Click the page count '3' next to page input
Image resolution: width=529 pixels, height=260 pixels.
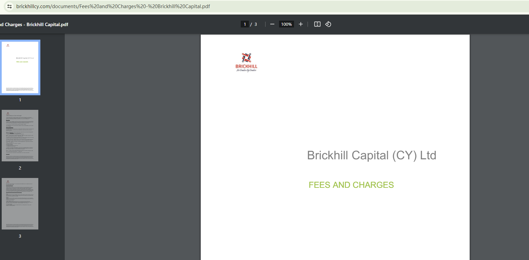pyautogui.click(x=256, y=24)
